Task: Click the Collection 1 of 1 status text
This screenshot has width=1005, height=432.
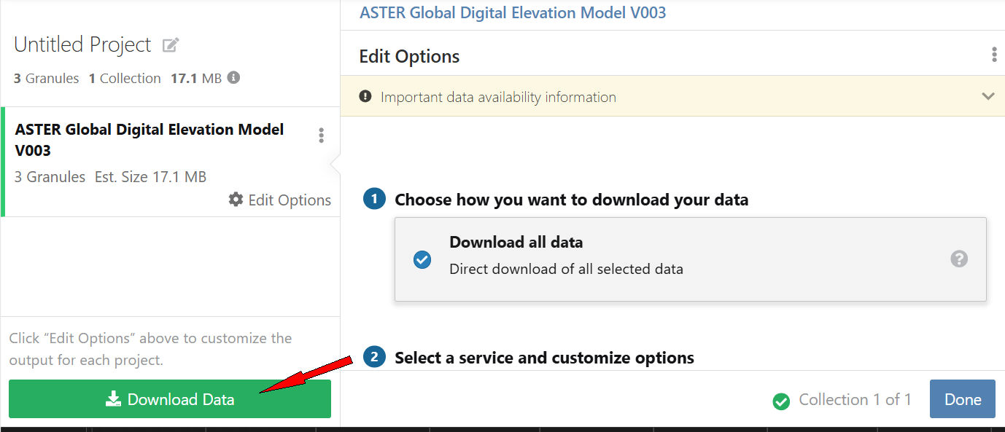Action: point(855,399)
